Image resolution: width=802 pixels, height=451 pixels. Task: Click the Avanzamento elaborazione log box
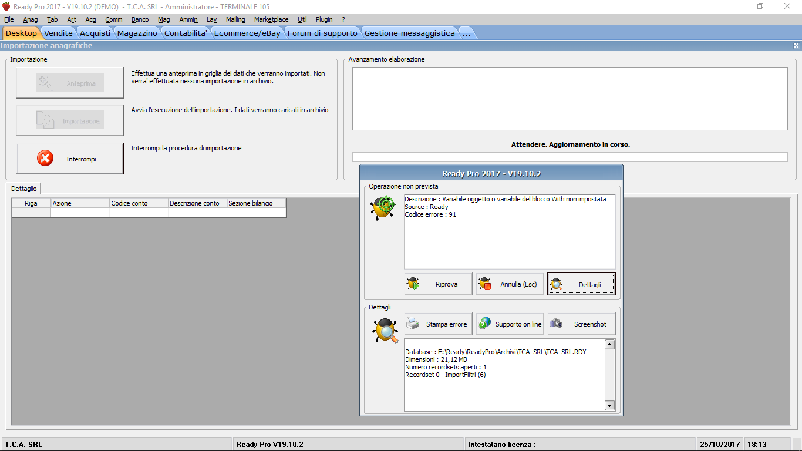(x=570, y=99)
